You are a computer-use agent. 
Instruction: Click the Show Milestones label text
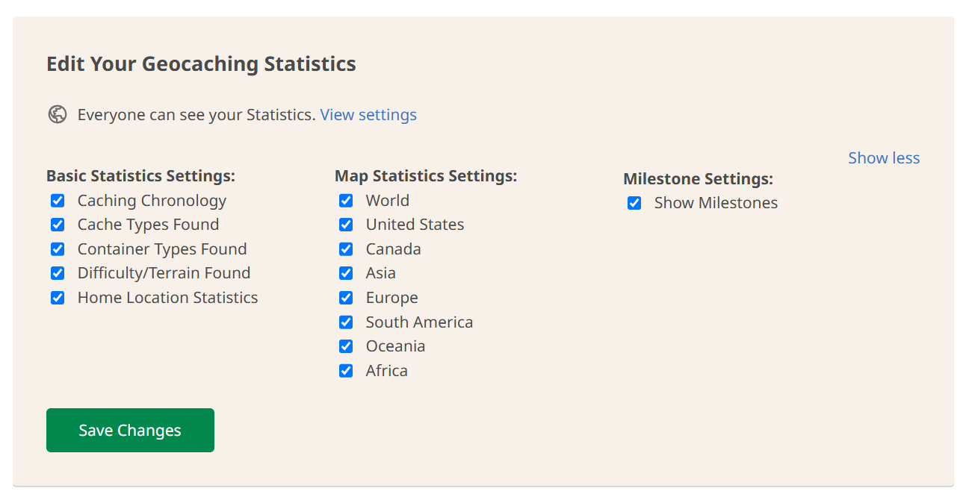[x=716, y=203]
